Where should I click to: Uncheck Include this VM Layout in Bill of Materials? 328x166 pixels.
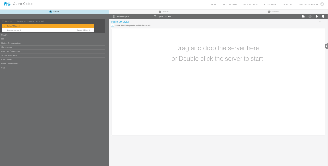point(112,25)
